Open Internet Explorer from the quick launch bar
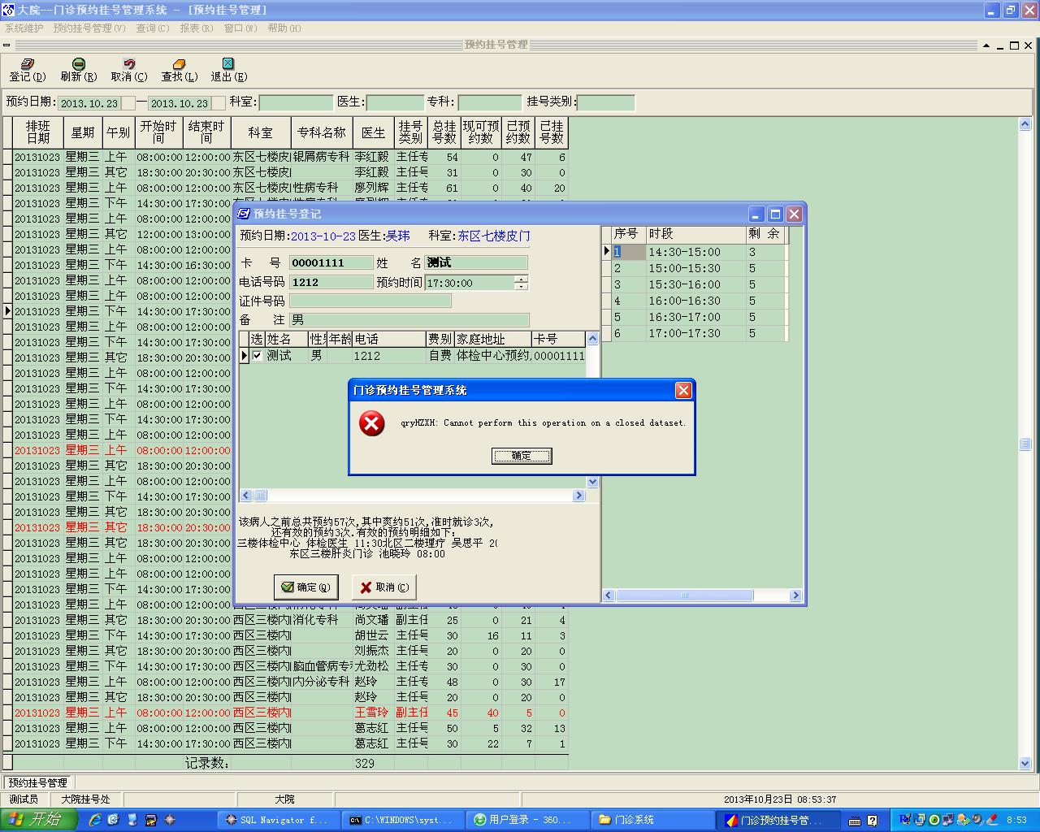 (x=95, y=820)
